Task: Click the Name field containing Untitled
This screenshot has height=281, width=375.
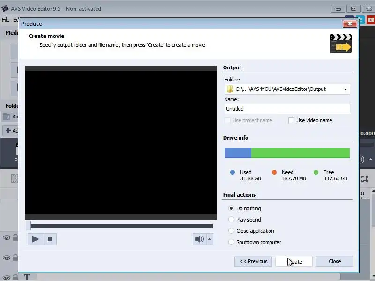Action: (287, 109)
